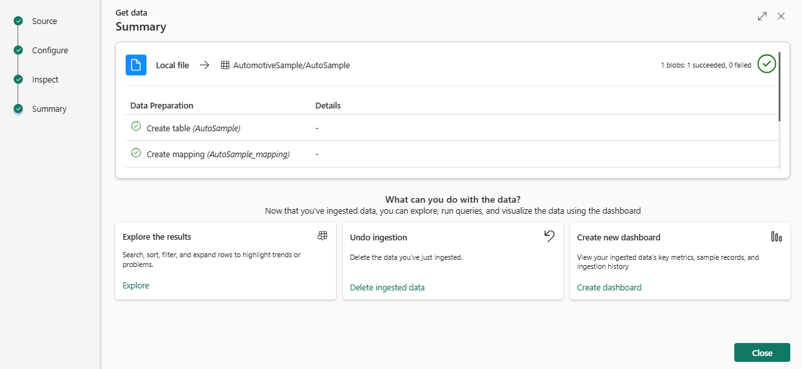Go to the Source step
This screenshot has width=802, height=369.
coord(44,21)
